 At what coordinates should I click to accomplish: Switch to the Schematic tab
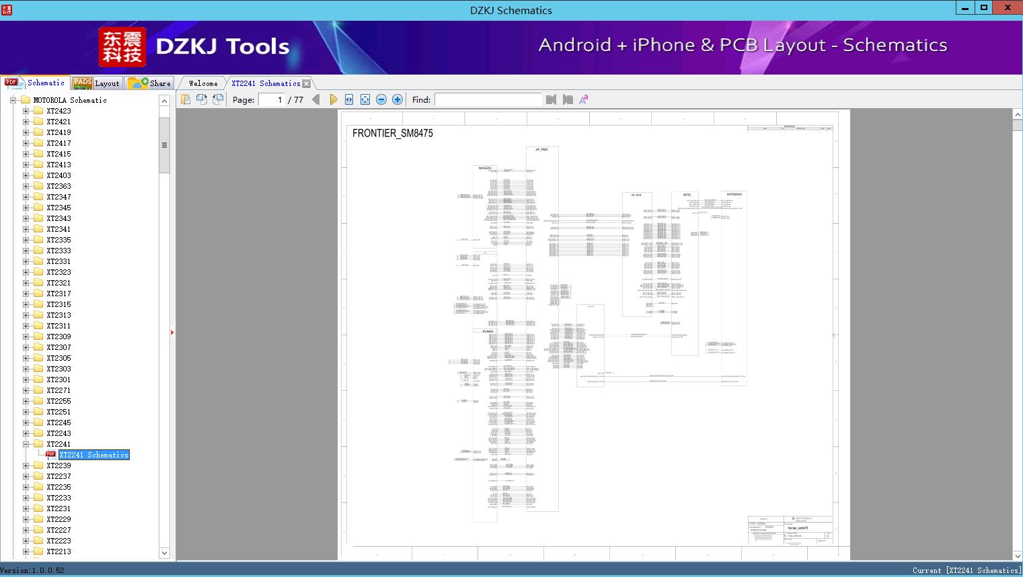point(35,83)
